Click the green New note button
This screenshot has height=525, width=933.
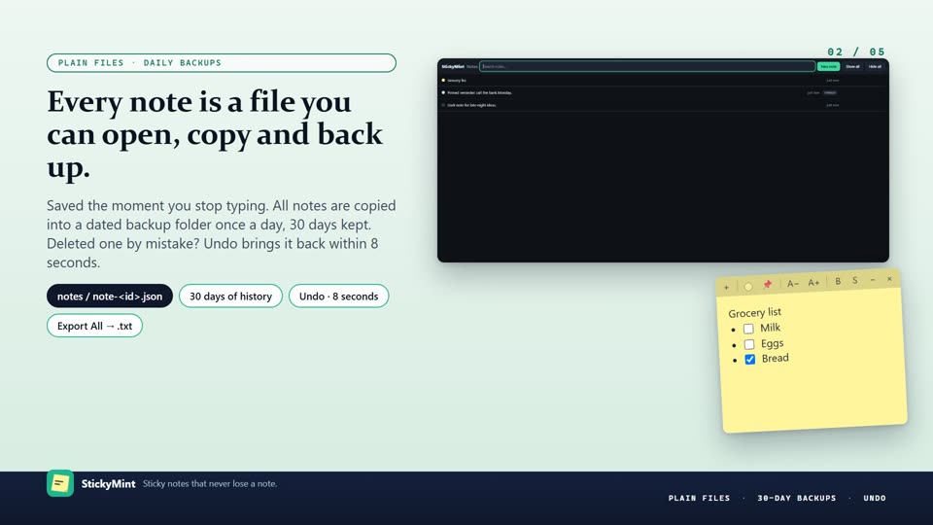click(828, 67)
